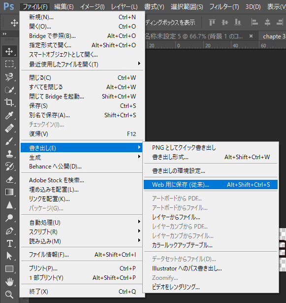The height and width of the screenshot is (303, 286).
Task: Select the Pen tool
Action: click(x=9, y=231)
